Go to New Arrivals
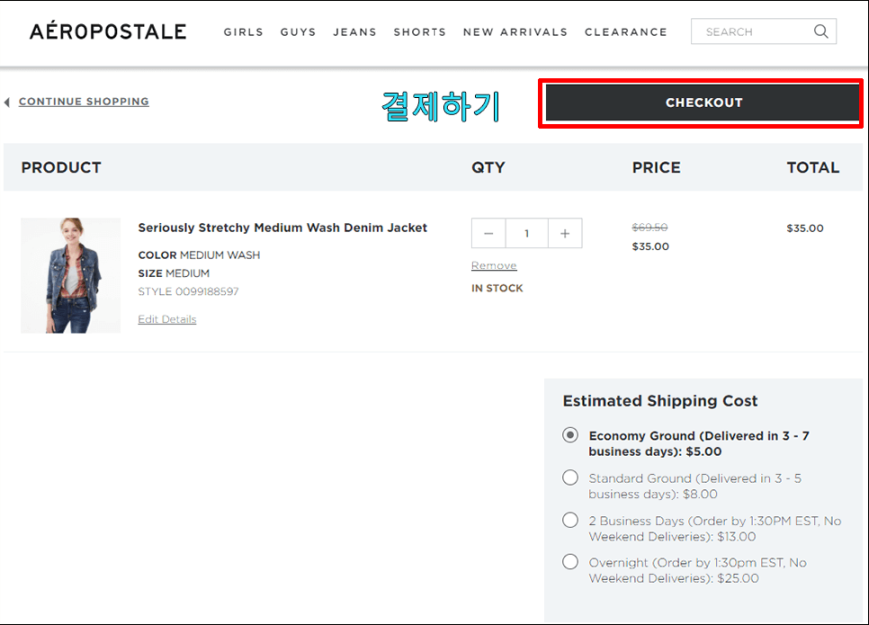 click(x=515, y=32)
